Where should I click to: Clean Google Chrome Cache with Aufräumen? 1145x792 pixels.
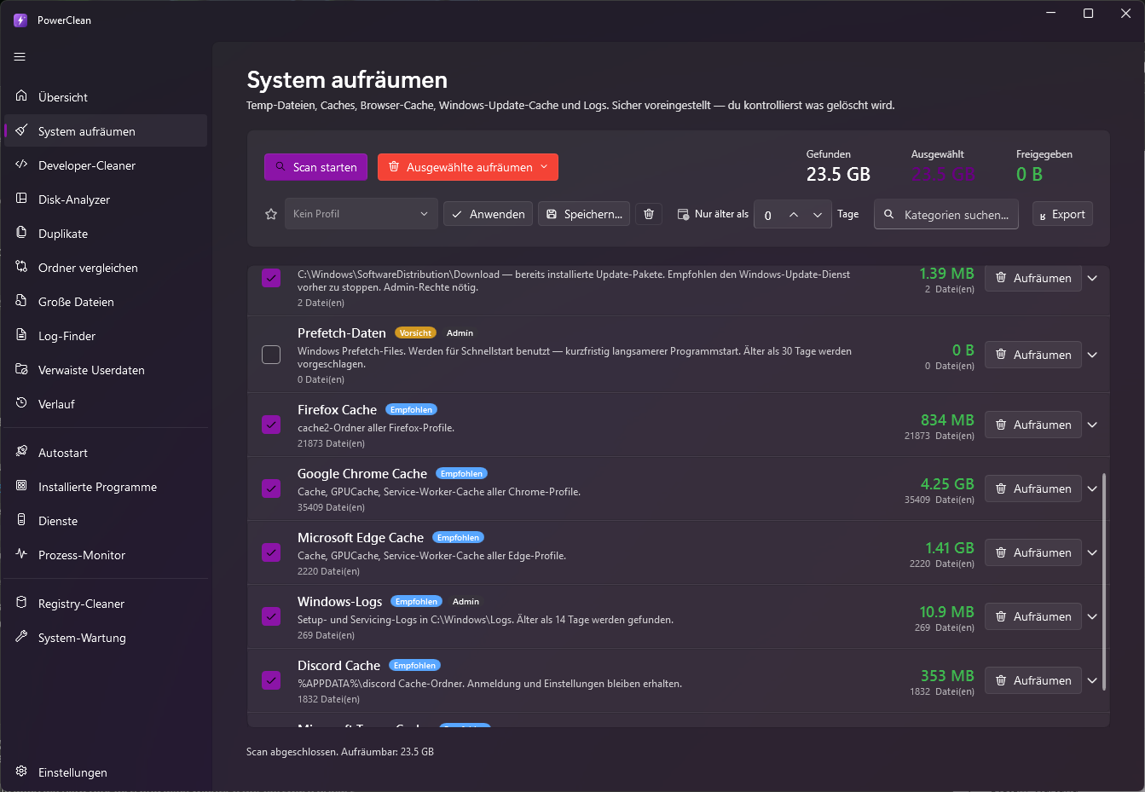(x=1032, y=488)
